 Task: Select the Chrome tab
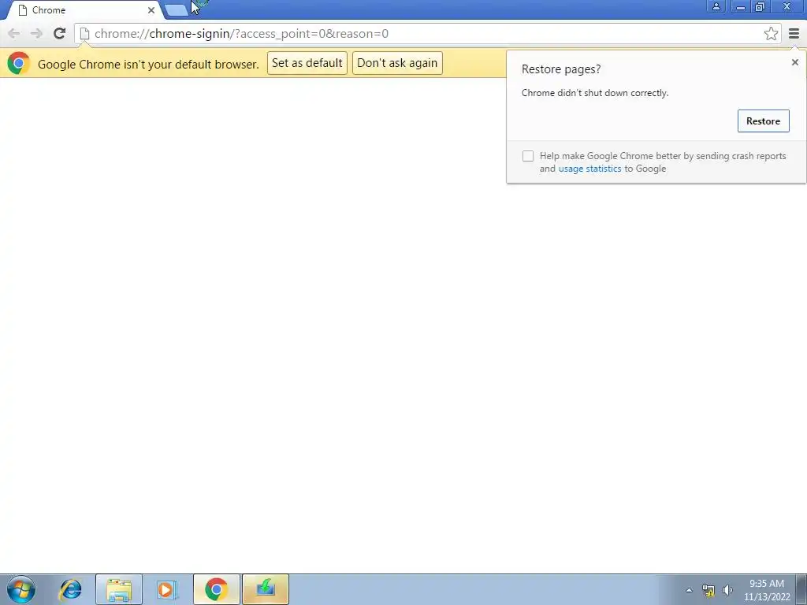[x=85, y=10]
